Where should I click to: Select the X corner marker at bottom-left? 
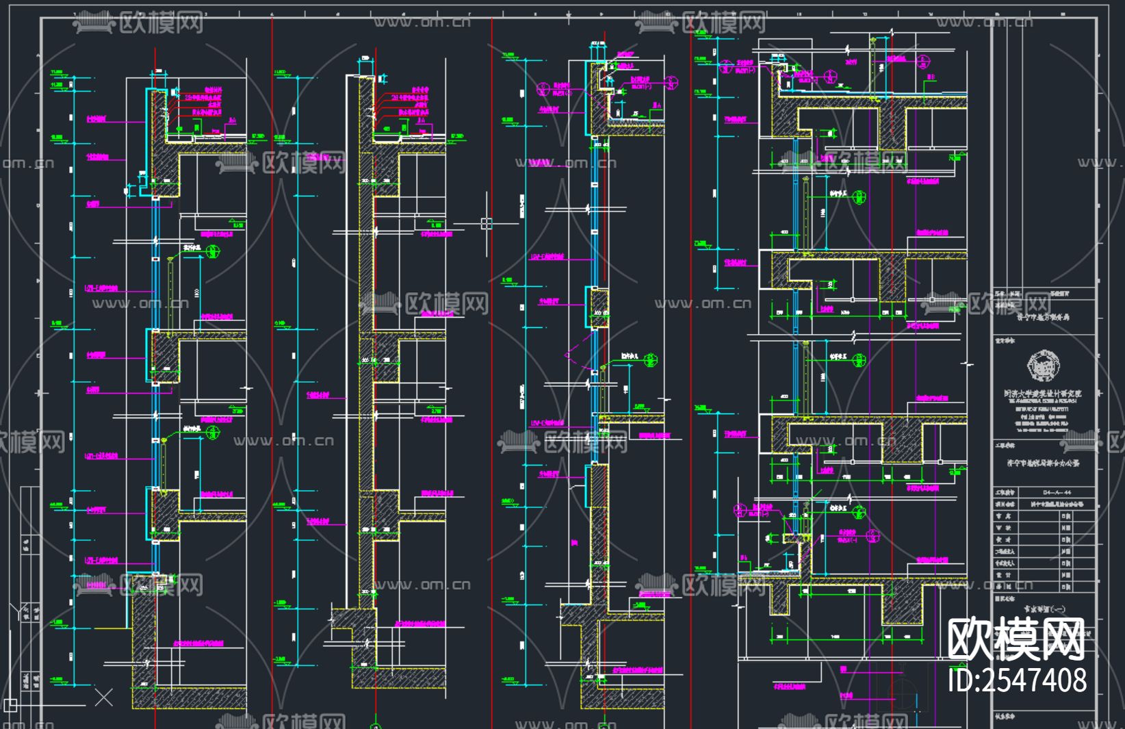click(x=103, y=696)
